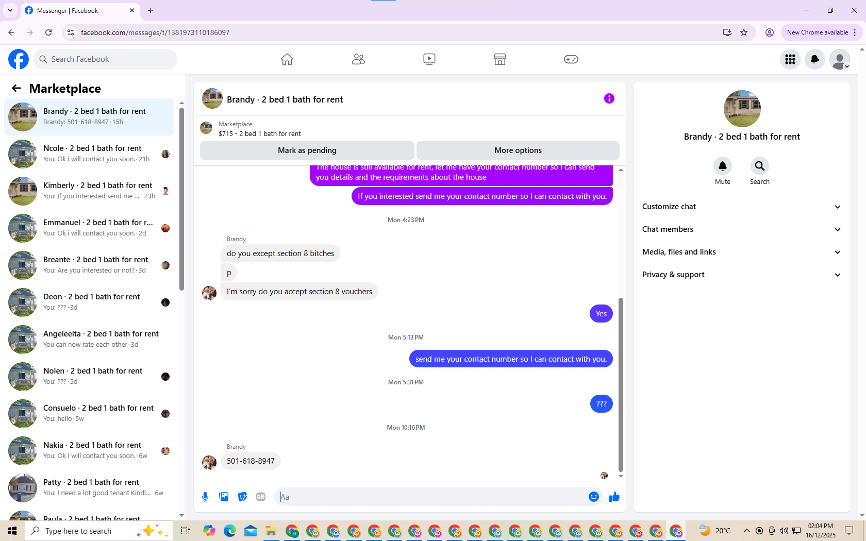Open Windows Task View

pos(186,531)
